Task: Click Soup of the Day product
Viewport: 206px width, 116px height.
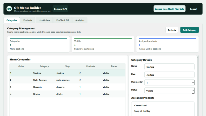Action: (x=142, y=111)
